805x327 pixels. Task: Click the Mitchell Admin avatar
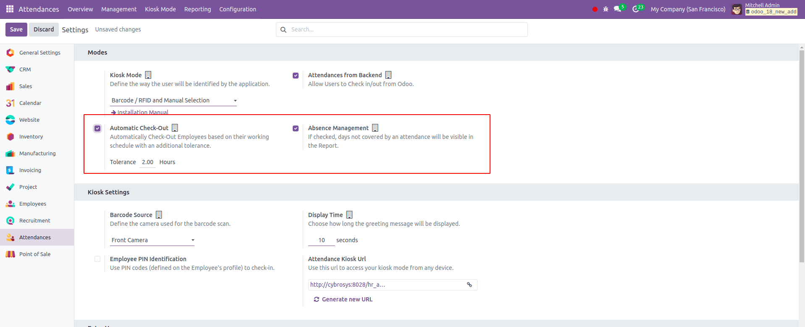(736, 9)
